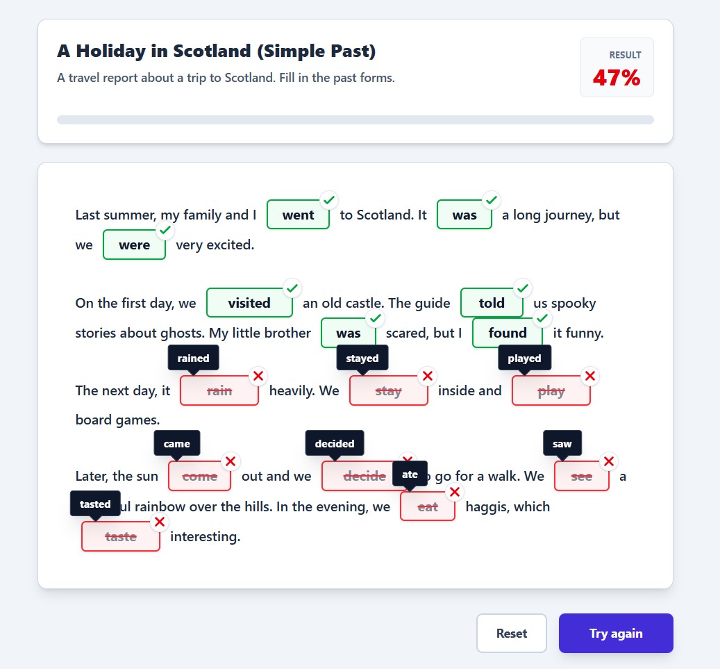The width and height of the screenshot is (720, 669).
Task: Click the 47% result box
Action: coord(617,67)
